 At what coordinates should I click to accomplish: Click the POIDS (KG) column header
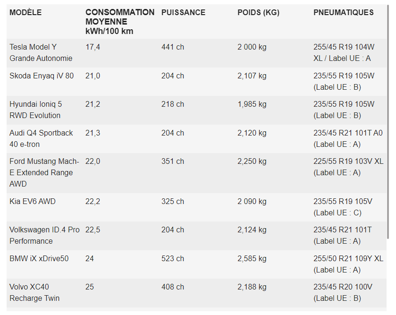258,12
